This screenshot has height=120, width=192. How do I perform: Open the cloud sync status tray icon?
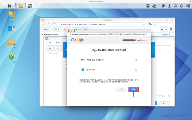coord(154,6)
